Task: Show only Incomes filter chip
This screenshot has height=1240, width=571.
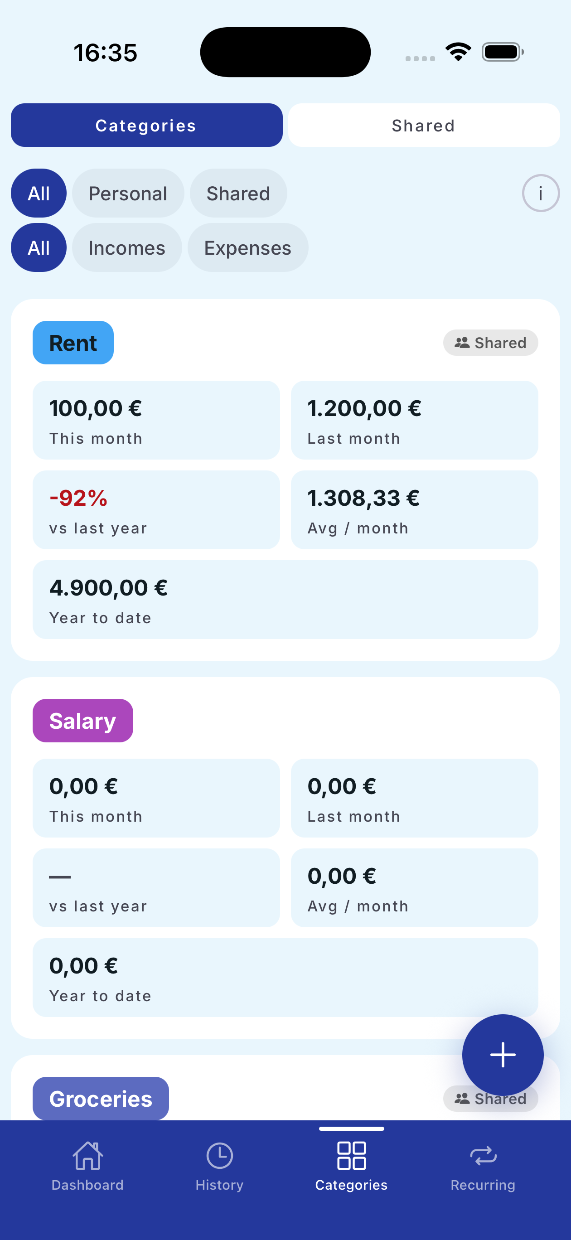Action: click(x=126, y=248)
